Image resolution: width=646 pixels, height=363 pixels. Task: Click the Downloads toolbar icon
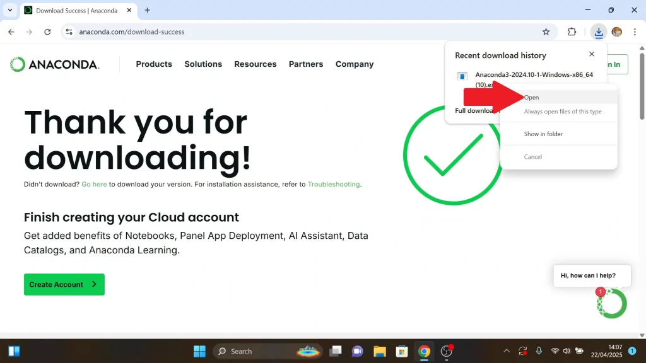tap(599, 32)
